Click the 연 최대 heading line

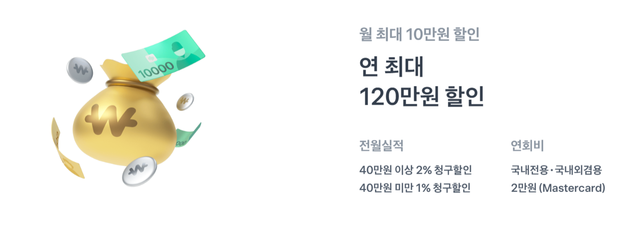392,68
